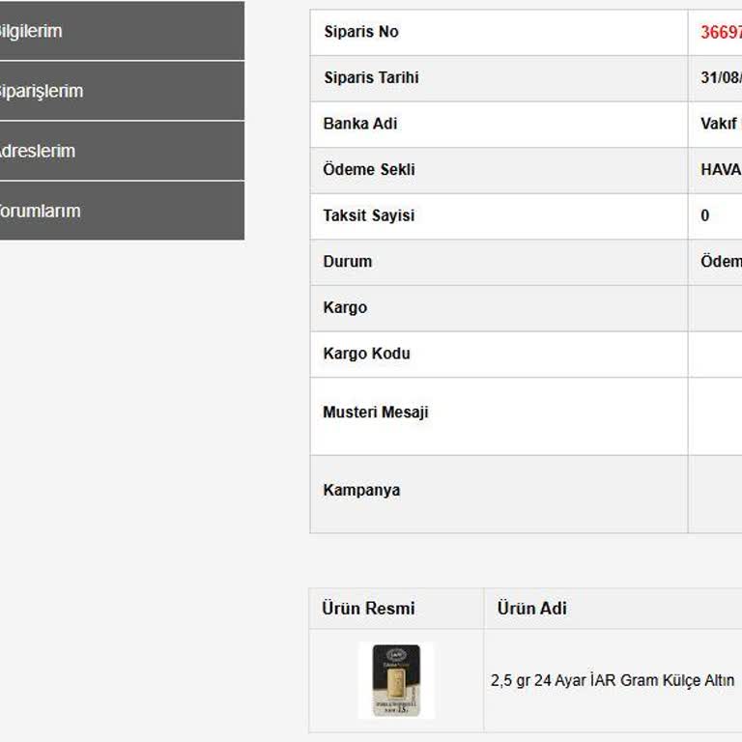Click the Ürün Adi column header
This screenshot has height=742, width=742.
(531, 609)
